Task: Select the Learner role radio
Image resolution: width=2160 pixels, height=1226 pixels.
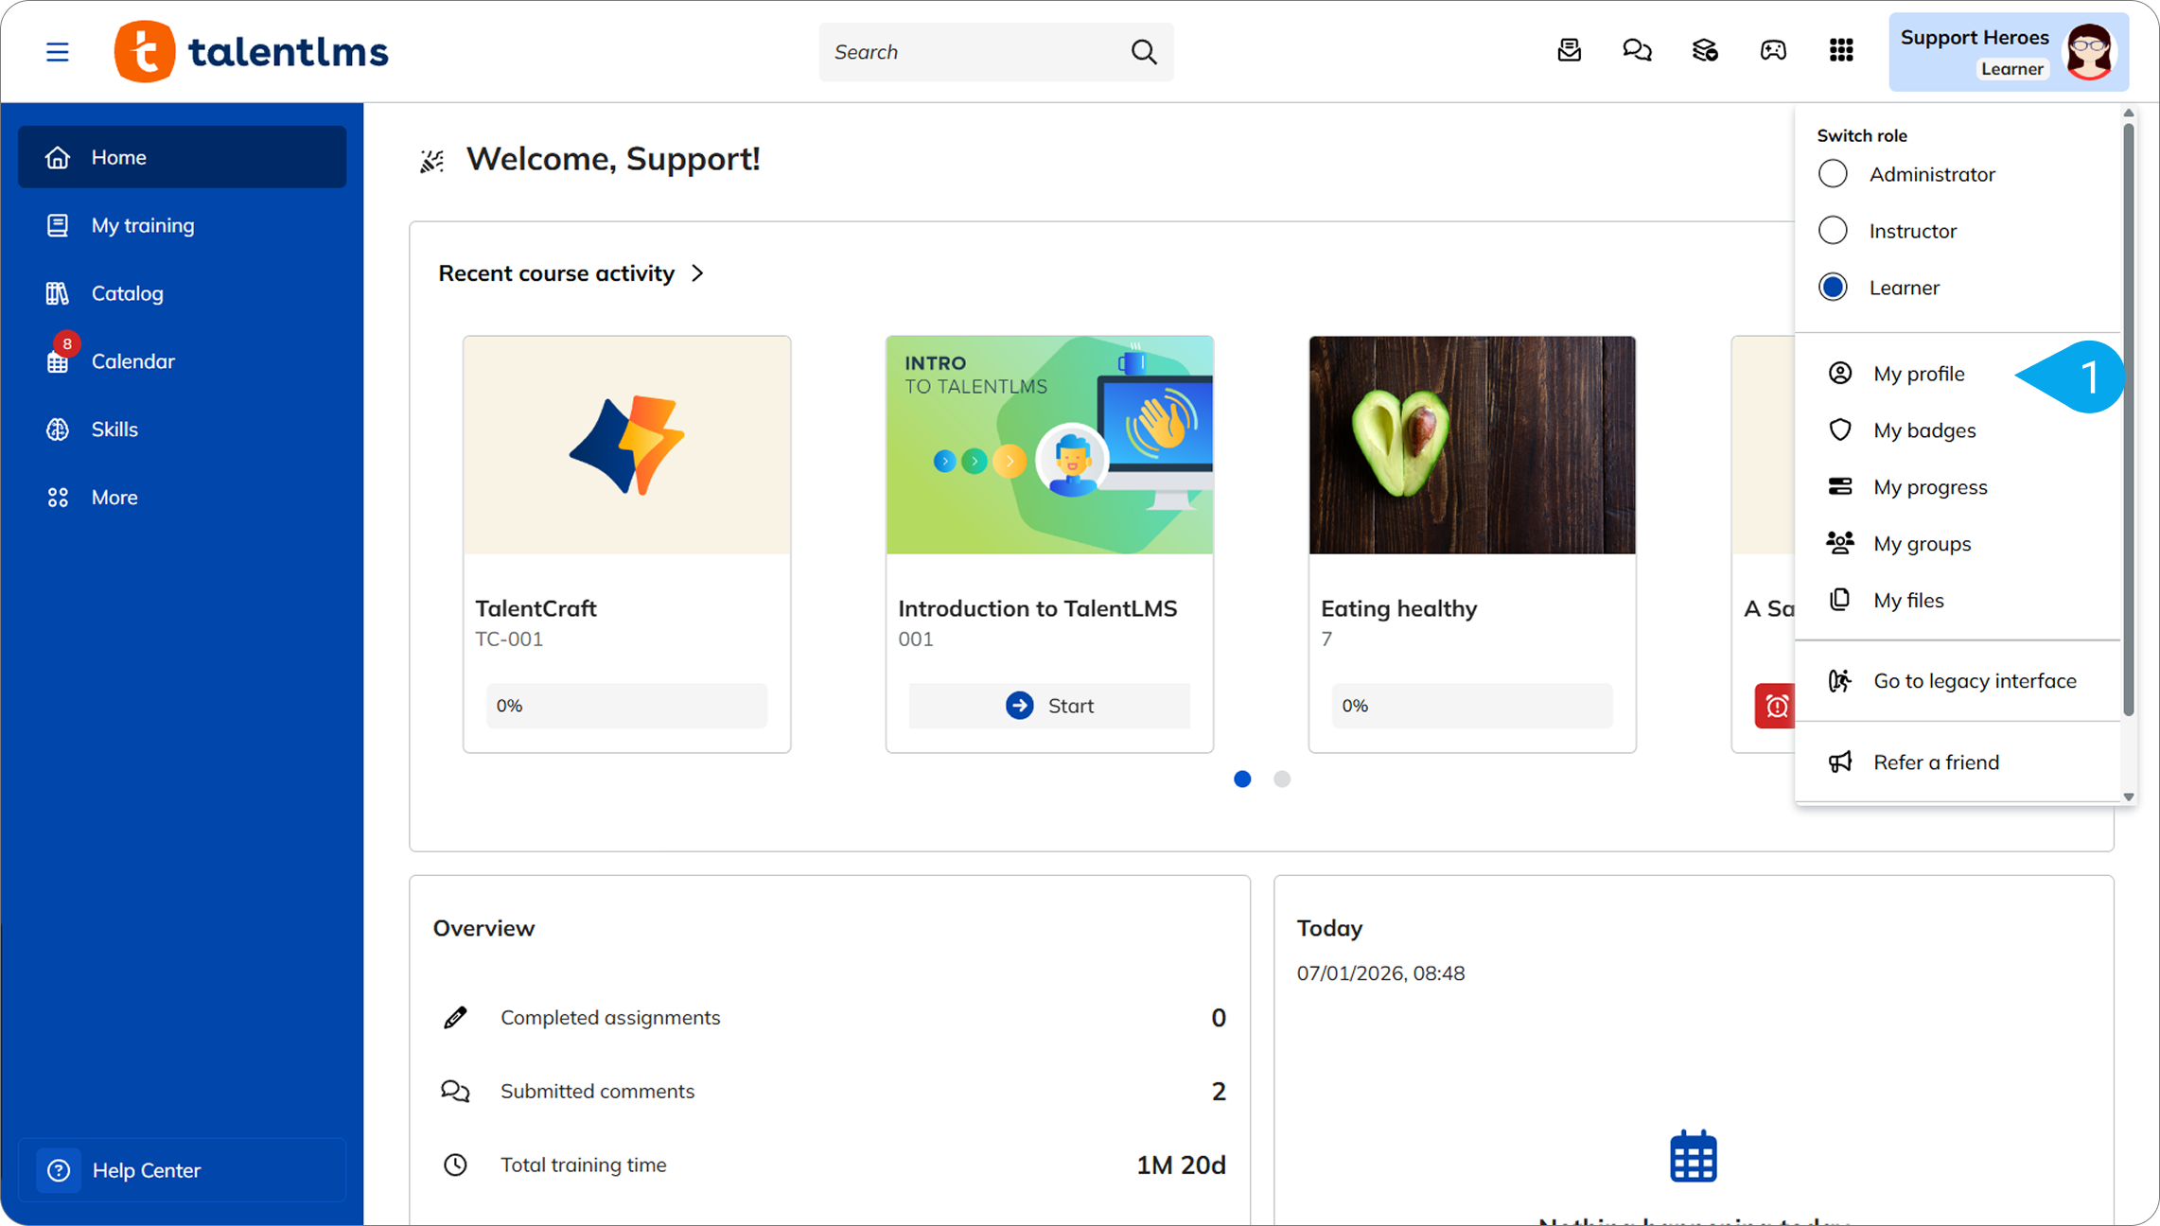Action: (1833, 288)
